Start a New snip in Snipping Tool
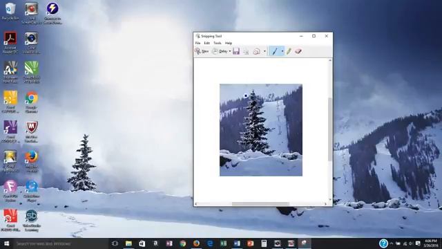The width and height of the screenshot is (442, 249). click(x=202, y=51)
